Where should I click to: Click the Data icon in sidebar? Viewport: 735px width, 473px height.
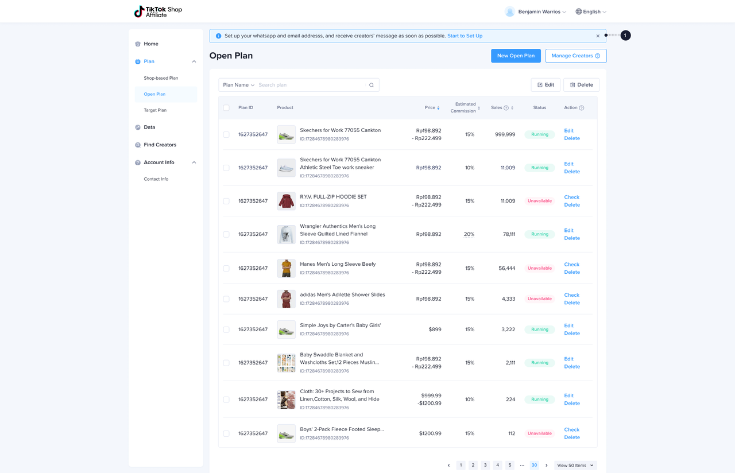click(x=138, y=127)
